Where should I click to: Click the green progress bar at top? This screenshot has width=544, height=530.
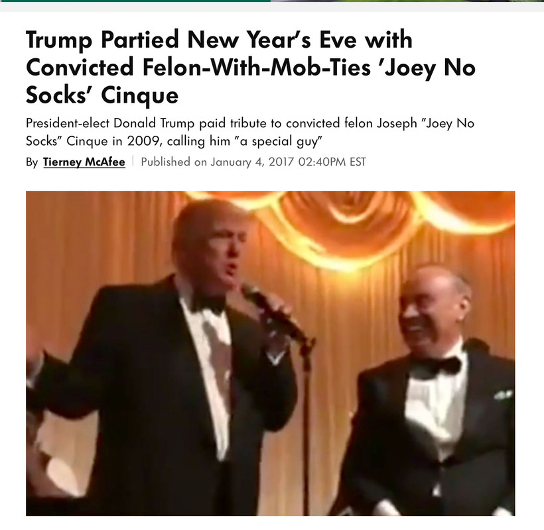click(135, 1)
